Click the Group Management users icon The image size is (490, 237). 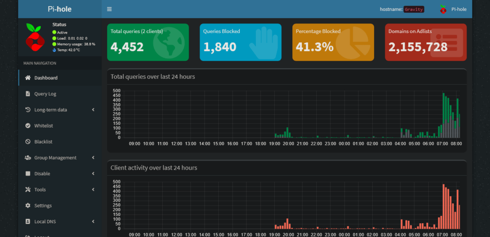(28, 158)
